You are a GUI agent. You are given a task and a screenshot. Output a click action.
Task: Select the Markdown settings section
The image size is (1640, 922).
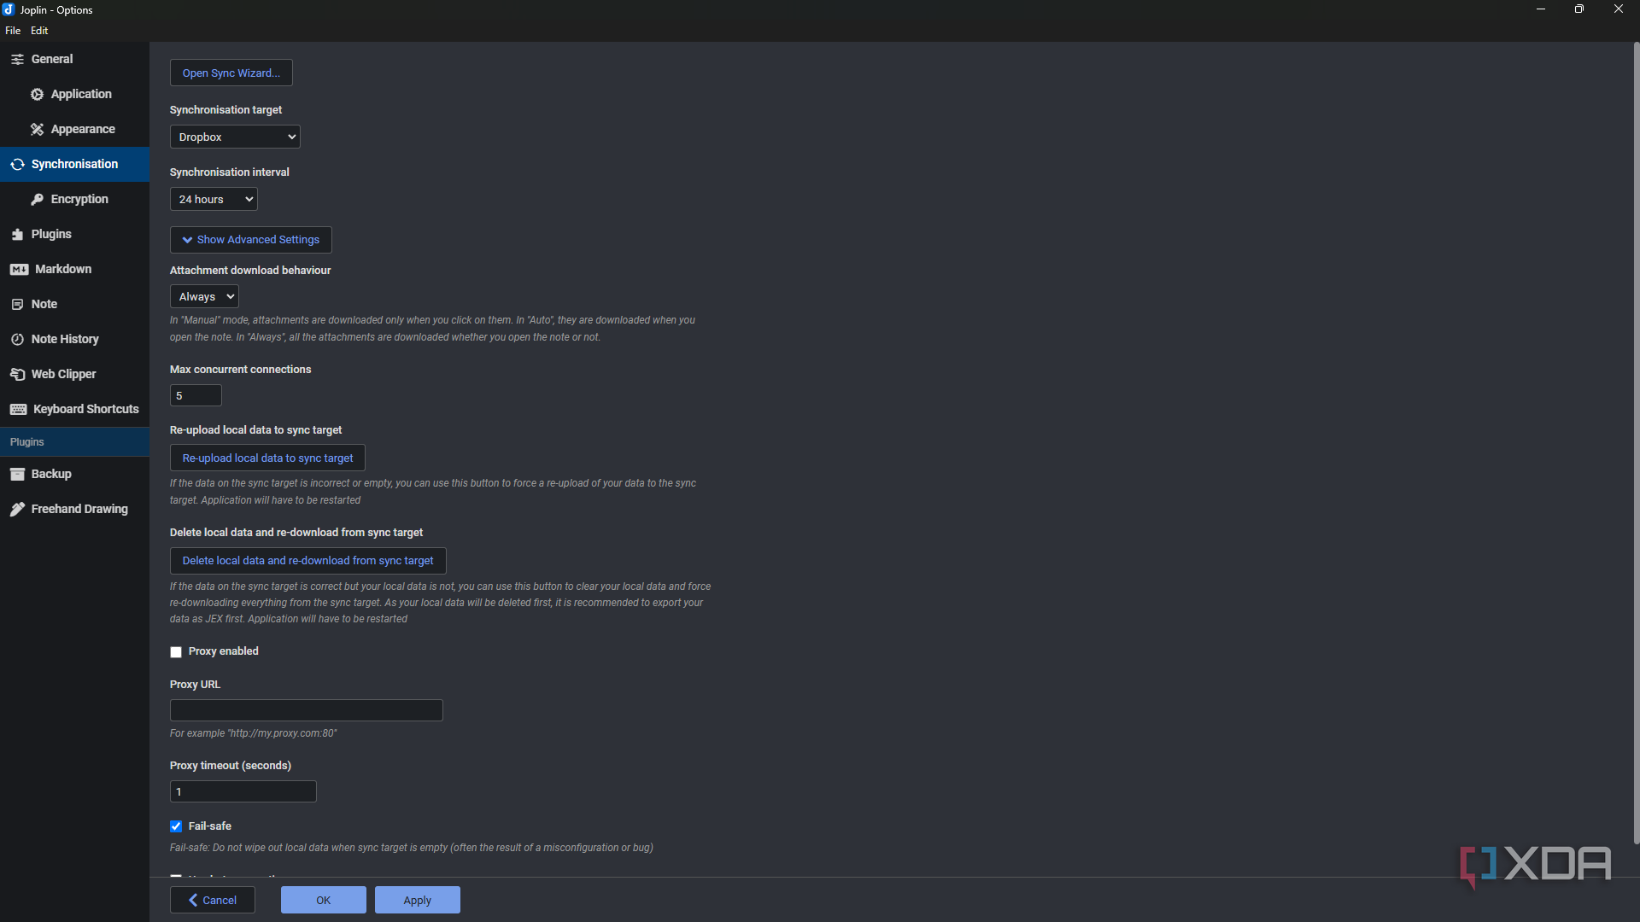[75, 269]
